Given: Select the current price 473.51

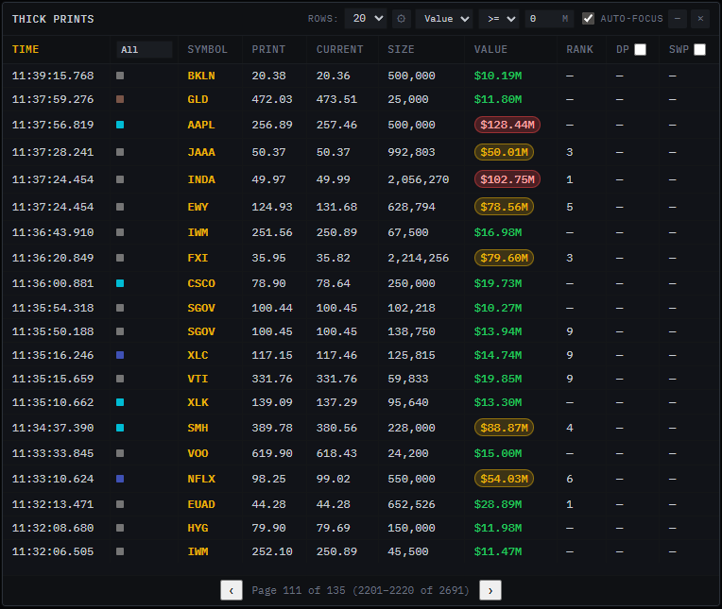Looking at the screenshot, I should (336, 99).
